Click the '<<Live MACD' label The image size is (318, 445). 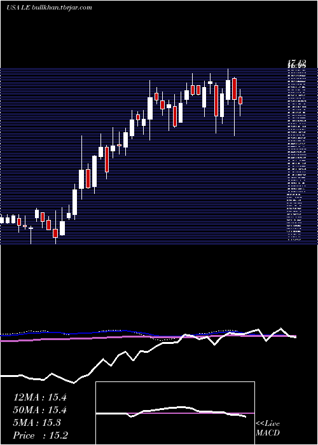[268, 428]
